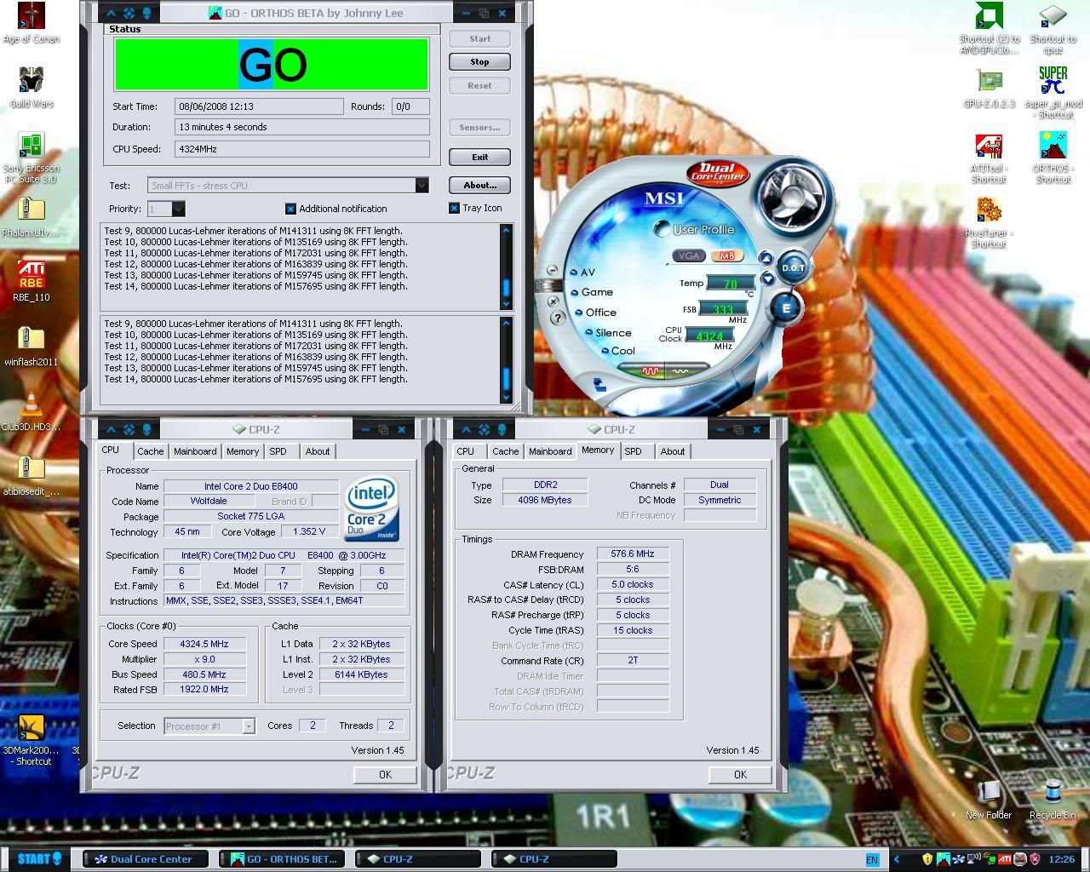The width and height of the screenshot is (1090, 872).
Task: Click the Stop button in ORTHOS
Action: tap(479, 62)
